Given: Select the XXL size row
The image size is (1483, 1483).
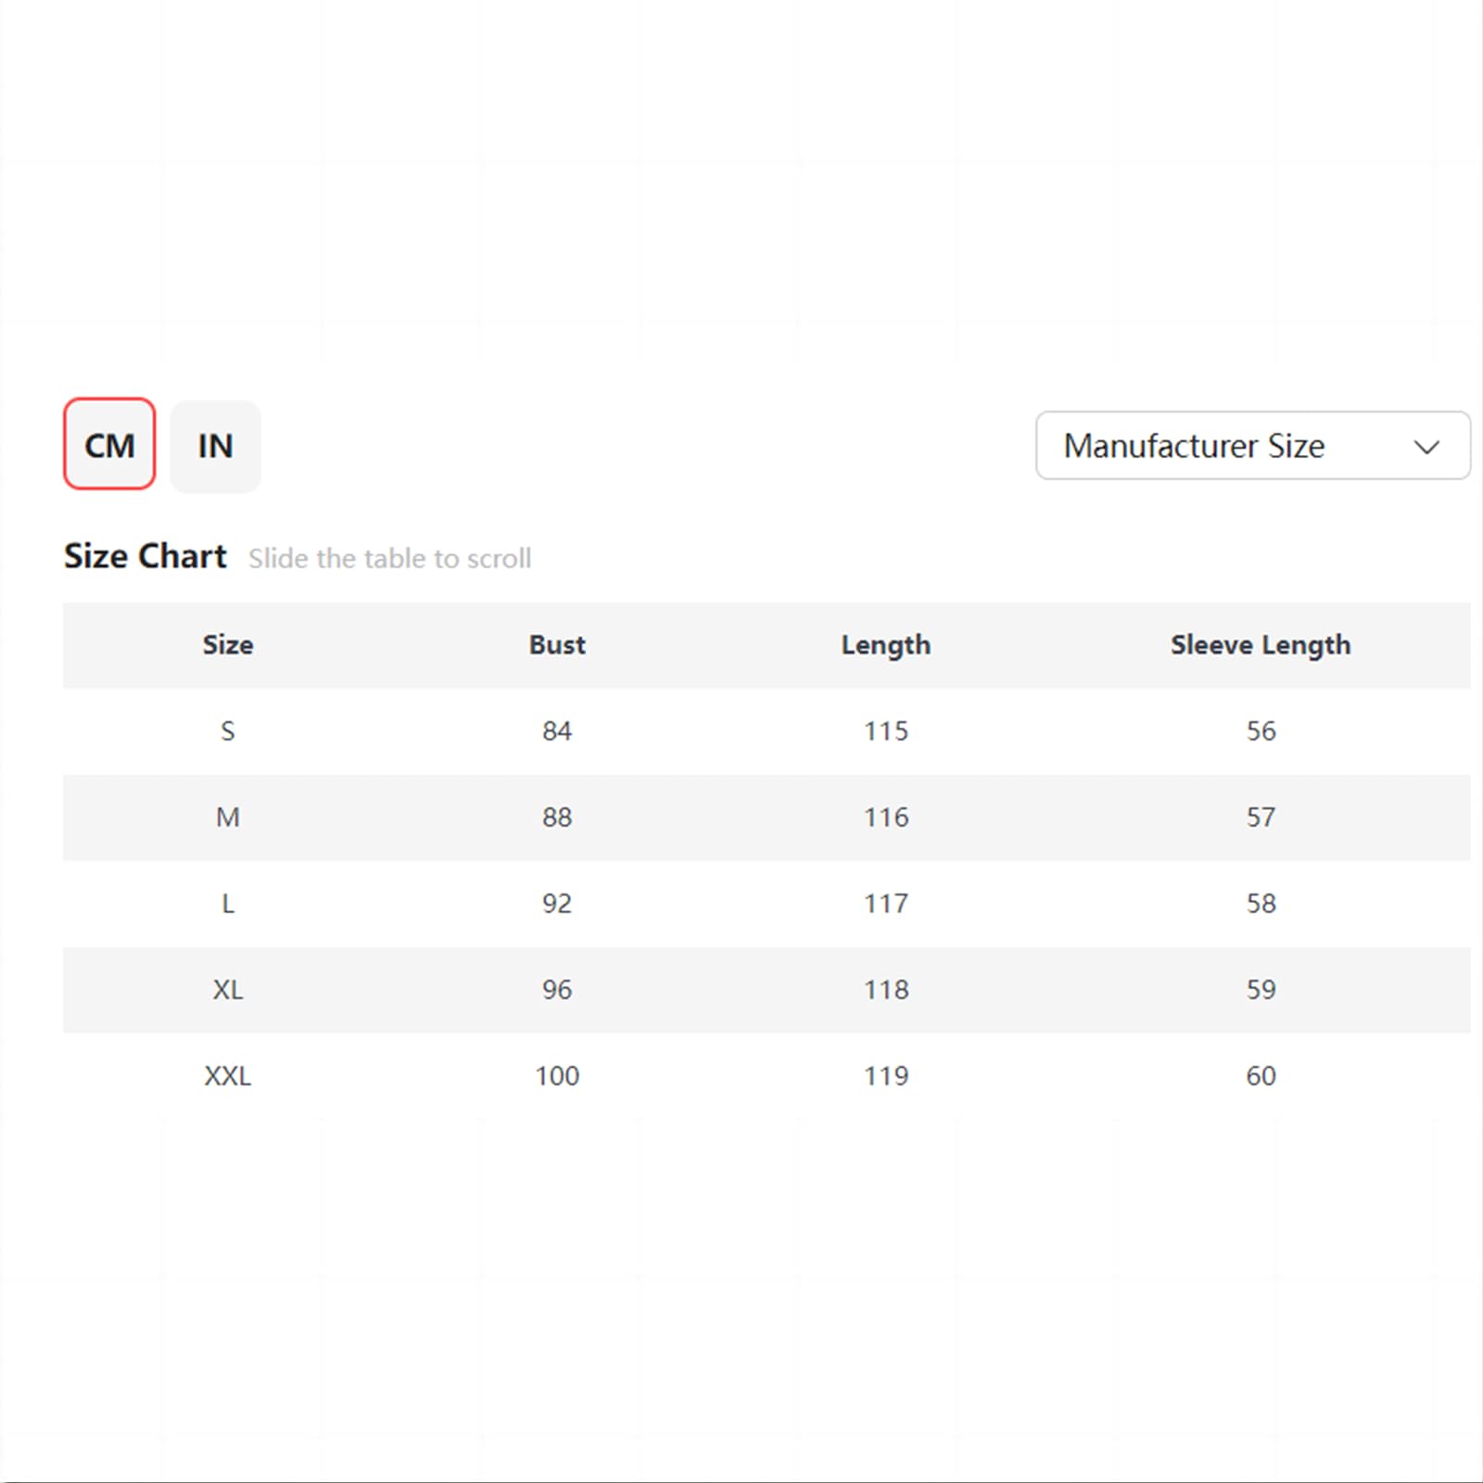Looking at the screenshot, I should [x=767, y=1076].
